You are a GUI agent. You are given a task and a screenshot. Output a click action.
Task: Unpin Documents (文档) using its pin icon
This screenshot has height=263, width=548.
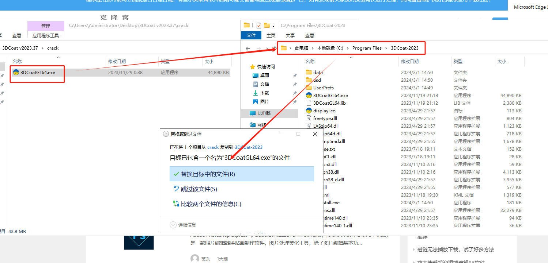295,84
